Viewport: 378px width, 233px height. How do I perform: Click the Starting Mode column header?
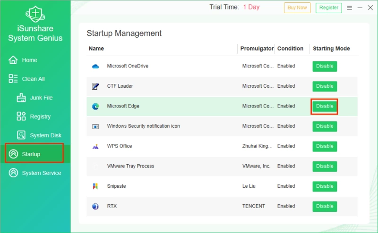click(x=331, y=49)
